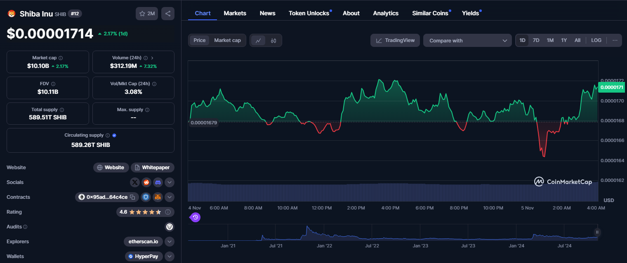
Task: Click the mini history chart near Jan '22
Action: pos(324,233)
